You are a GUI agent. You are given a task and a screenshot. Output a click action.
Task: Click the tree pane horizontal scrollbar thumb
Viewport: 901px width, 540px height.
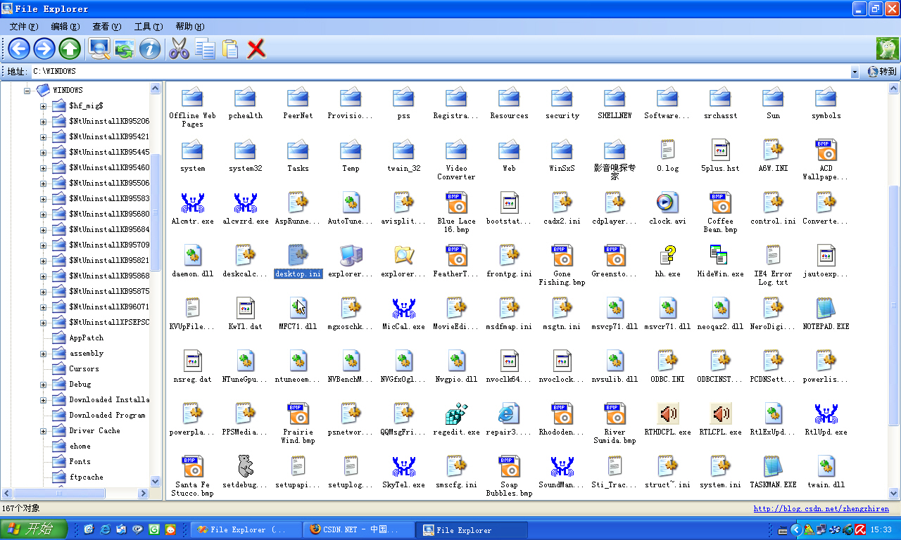tap(59, 494)
